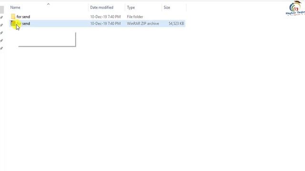Image resolution: width=305 pixels, height=171 pixels.
Task: Click 'File folder' type text in first row
Action: pos(135,17)
